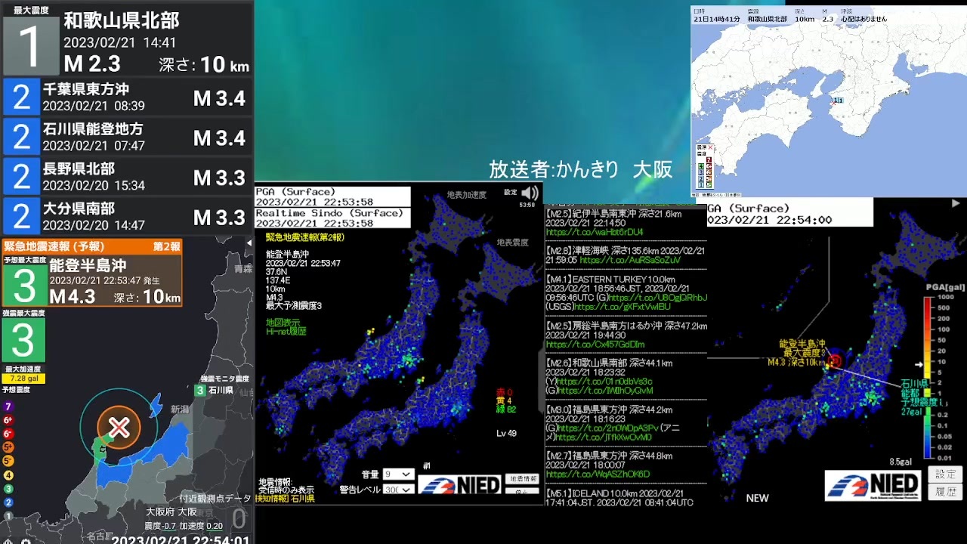Click the 地表情報 button

(522, 479)
